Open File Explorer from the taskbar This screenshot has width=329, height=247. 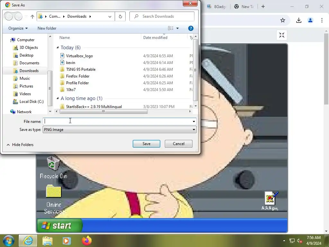pos(48,241)
